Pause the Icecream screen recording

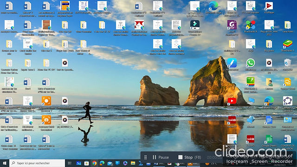click(x=161, y=157)
